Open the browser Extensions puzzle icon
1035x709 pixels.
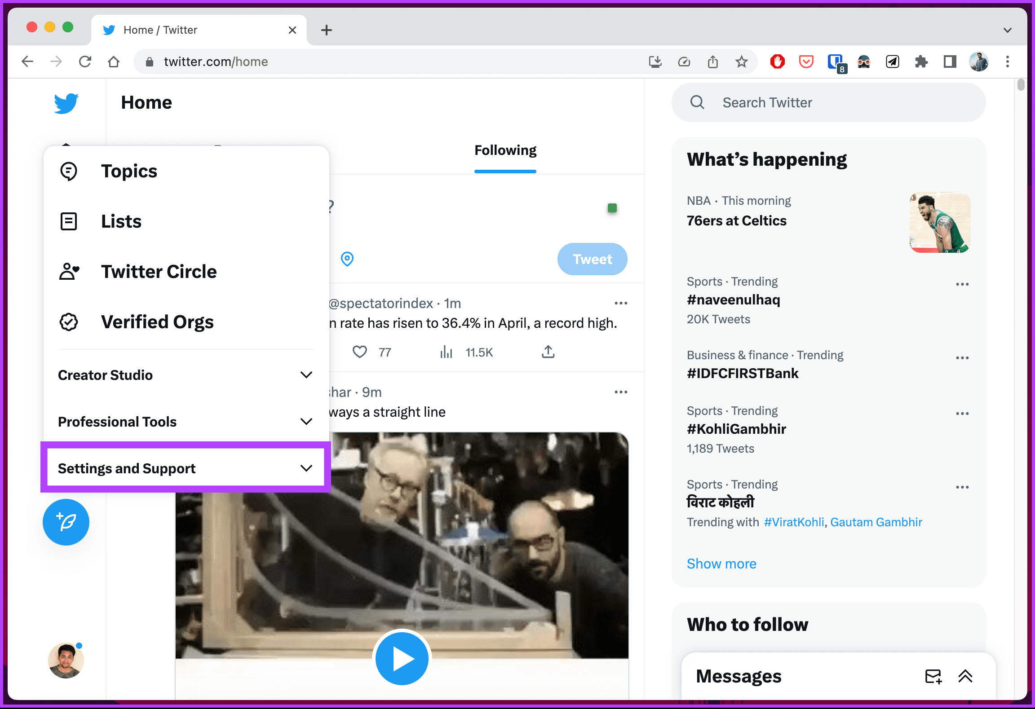(x=921, y=62)
